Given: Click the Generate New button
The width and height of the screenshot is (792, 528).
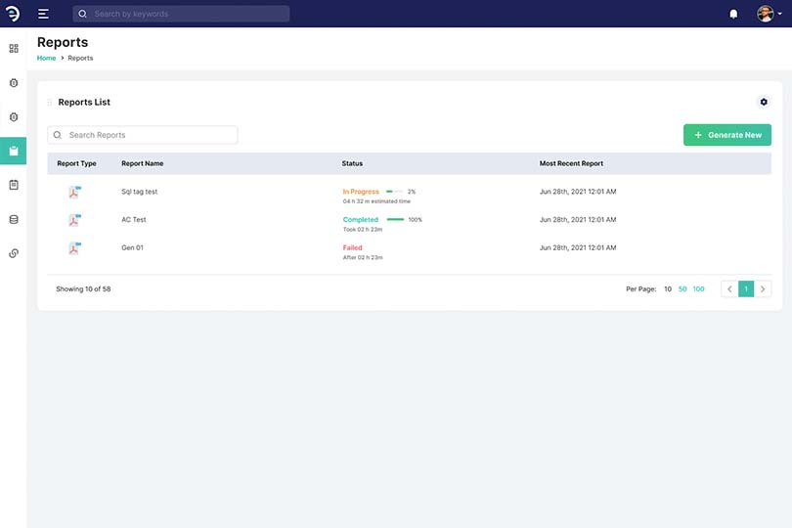Looking at the screenshot, I should tap(726, 135).
